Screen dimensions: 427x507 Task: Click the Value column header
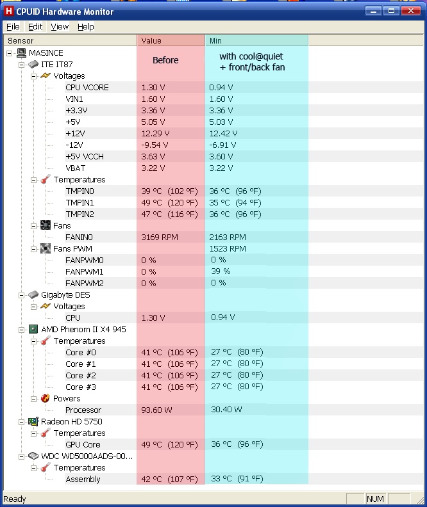click(x=171, y=41)
